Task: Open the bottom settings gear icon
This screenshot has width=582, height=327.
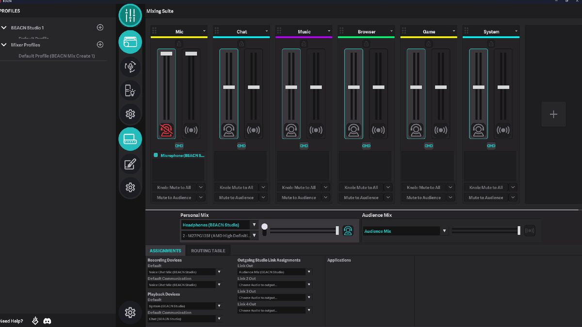Action: click(x=130, y=312)
